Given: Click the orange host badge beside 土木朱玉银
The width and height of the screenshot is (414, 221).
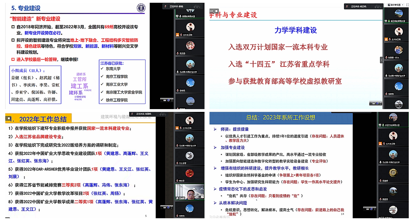Looking at the screenshot, I should pos(177,35).
